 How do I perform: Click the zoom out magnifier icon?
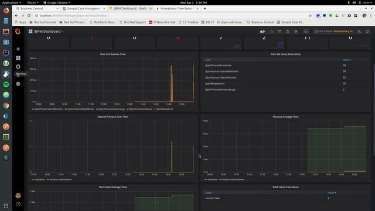[359, 31]
